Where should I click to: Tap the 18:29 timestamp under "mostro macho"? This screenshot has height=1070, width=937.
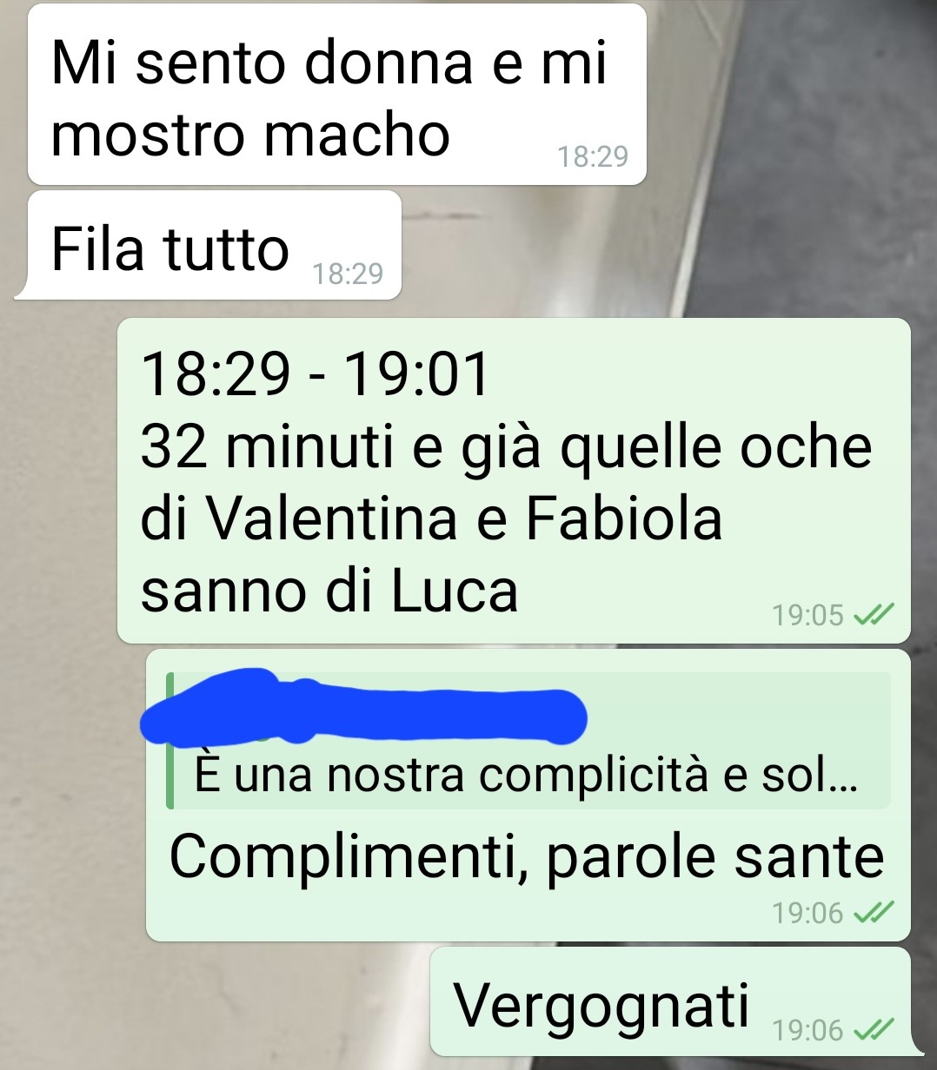(x=592, y=156)
